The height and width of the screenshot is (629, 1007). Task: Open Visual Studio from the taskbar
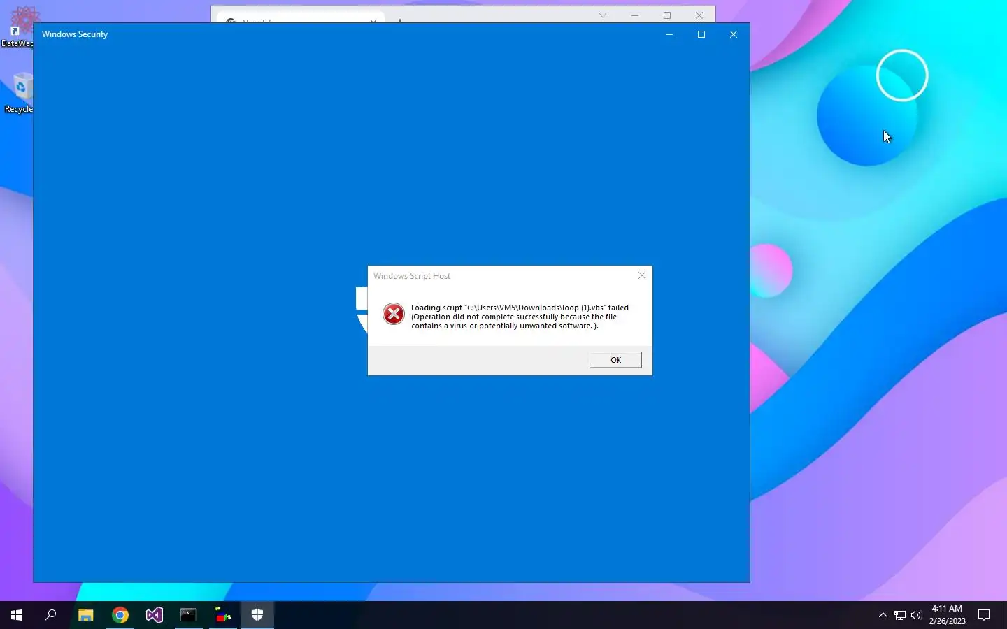tap(155, 615)
